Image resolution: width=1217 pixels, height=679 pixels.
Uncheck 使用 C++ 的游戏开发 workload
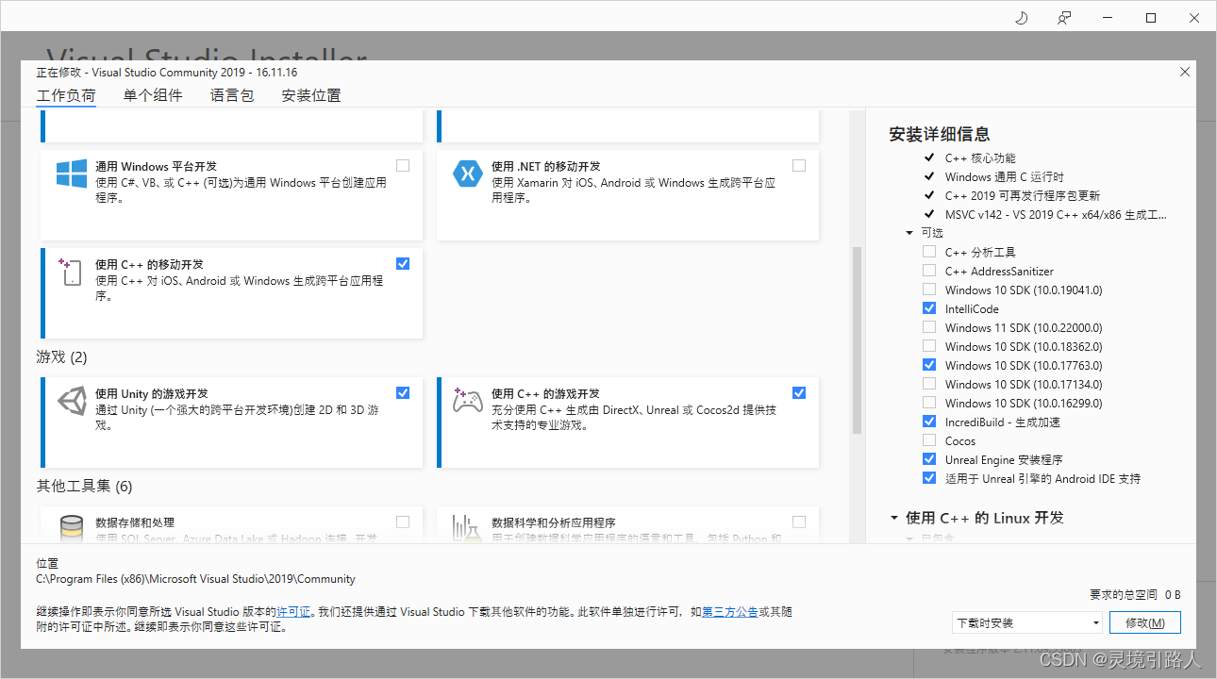[x=799, y=392]
